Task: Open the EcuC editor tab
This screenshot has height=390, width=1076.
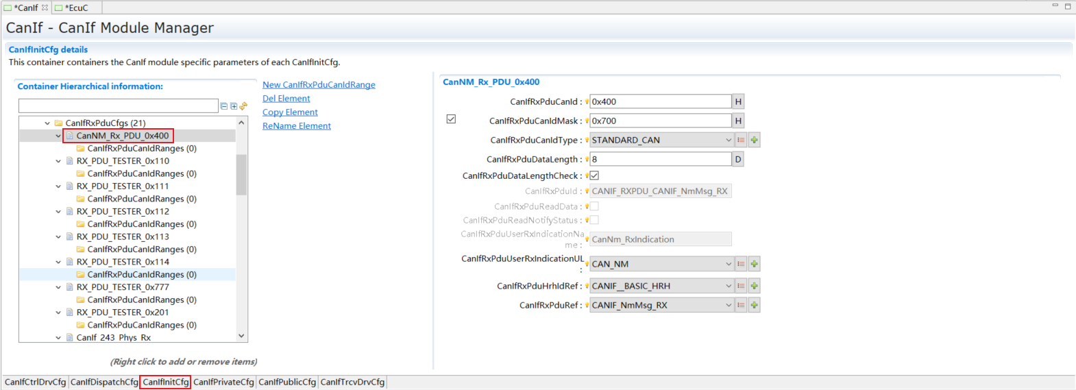Action: click(x=76, y=8)
